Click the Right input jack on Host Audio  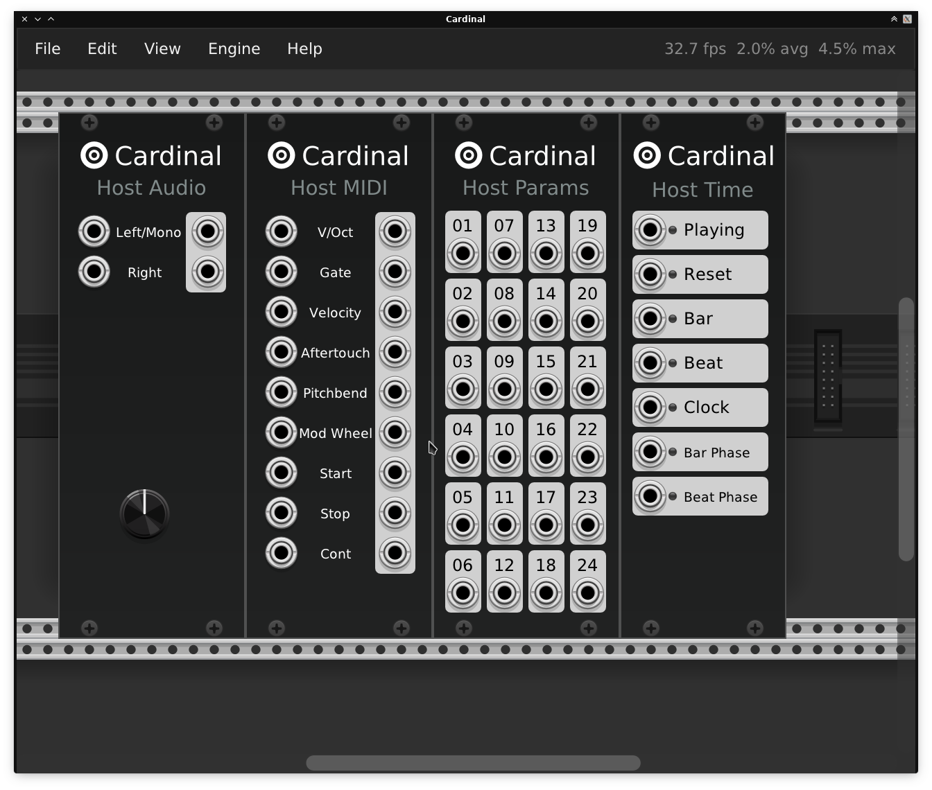point(94,272)
